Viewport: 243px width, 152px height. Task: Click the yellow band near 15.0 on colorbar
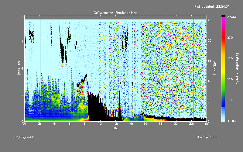point(223,58)
